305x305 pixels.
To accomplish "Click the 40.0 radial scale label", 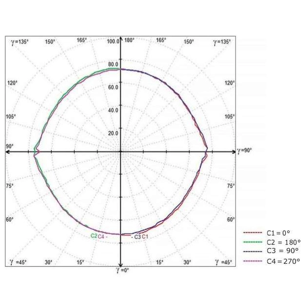I will point(113,110).
